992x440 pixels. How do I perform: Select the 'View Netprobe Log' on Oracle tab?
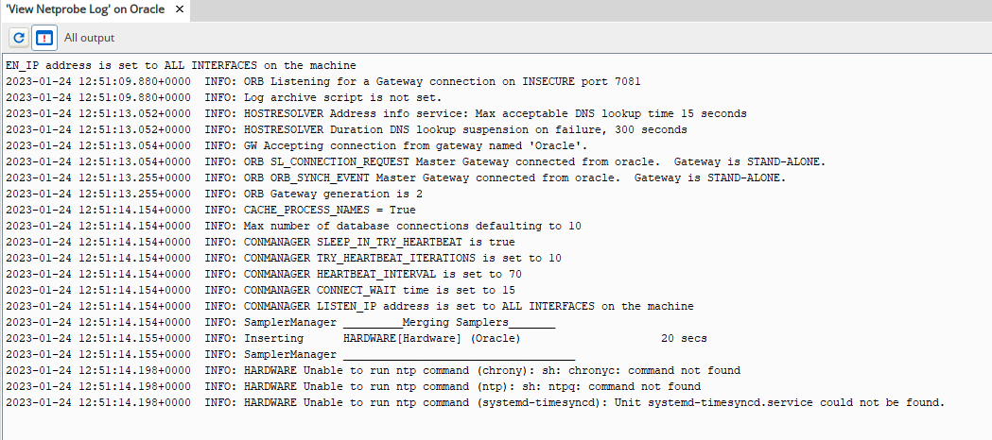coord(85,9)
